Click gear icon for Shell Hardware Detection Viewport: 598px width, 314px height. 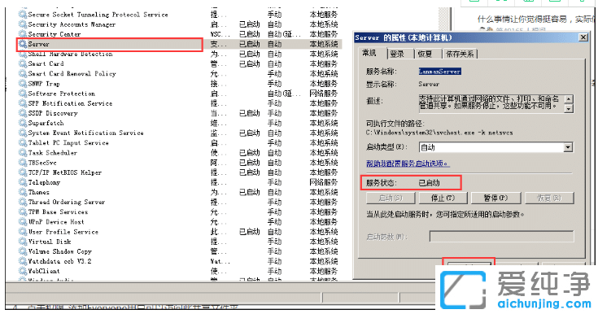[23, 55]
